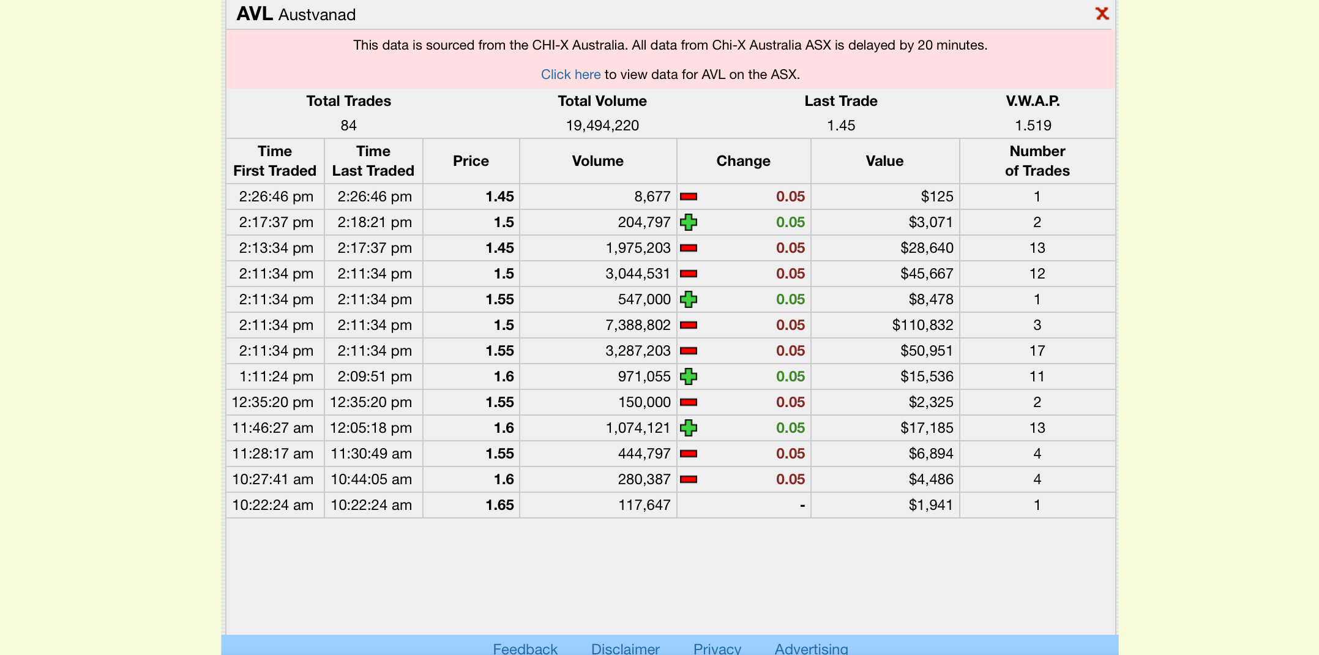Image resolution: width=1319 pixels, height=655 pixels.
Task: Click the last traded time 2:18:21 pm
Action: click(x=375, y=222)
